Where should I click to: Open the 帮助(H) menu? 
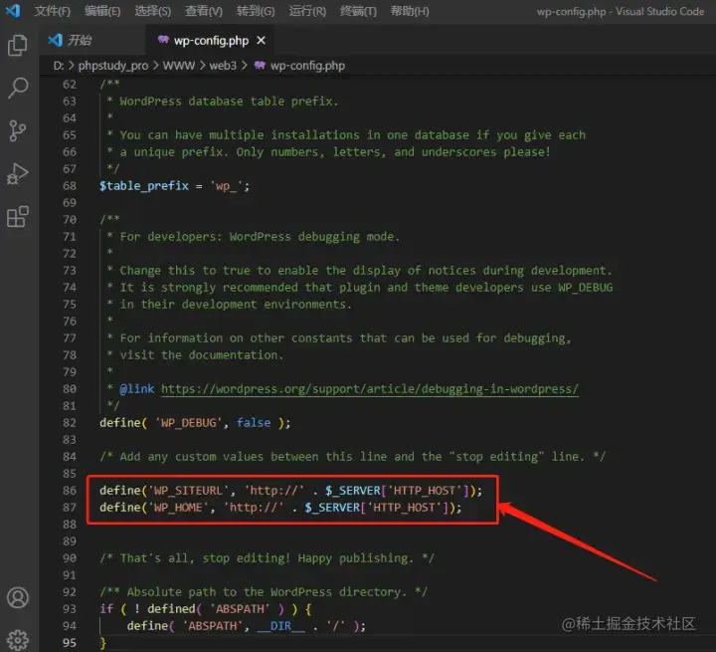410,11
